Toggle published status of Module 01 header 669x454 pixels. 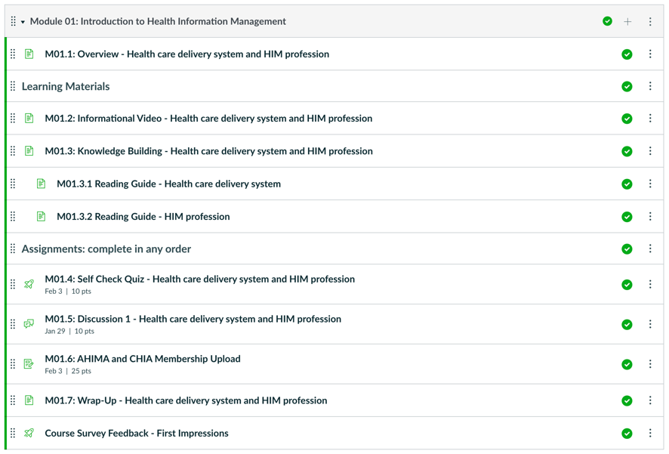click(607, 22)
